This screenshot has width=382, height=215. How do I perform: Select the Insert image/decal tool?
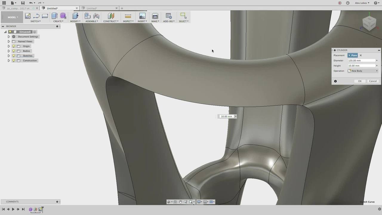click(x=142, y=16)
